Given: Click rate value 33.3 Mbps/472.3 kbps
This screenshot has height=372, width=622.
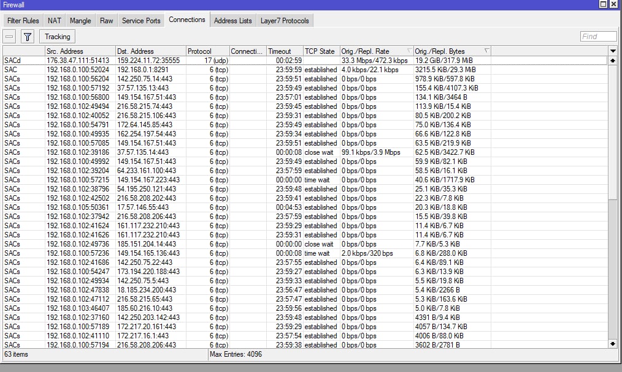Looking at the screenshot, I should point(374,61).
